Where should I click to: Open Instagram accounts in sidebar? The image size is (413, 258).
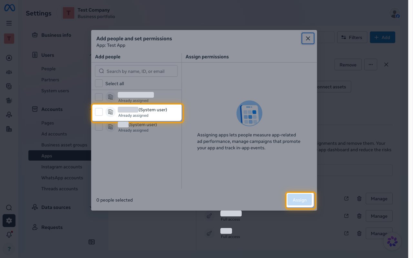click(x=62, y=167)
